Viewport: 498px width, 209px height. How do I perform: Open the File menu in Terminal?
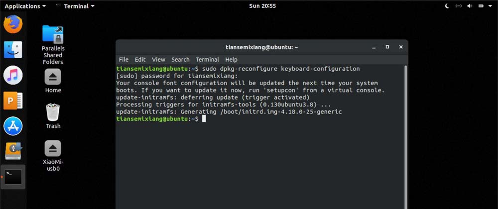point(124,59)
